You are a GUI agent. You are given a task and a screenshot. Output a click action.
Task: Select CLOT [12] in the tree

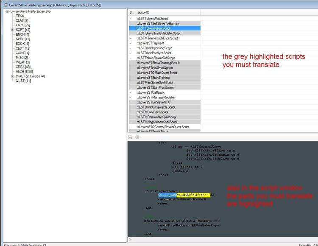pos(23,48)
